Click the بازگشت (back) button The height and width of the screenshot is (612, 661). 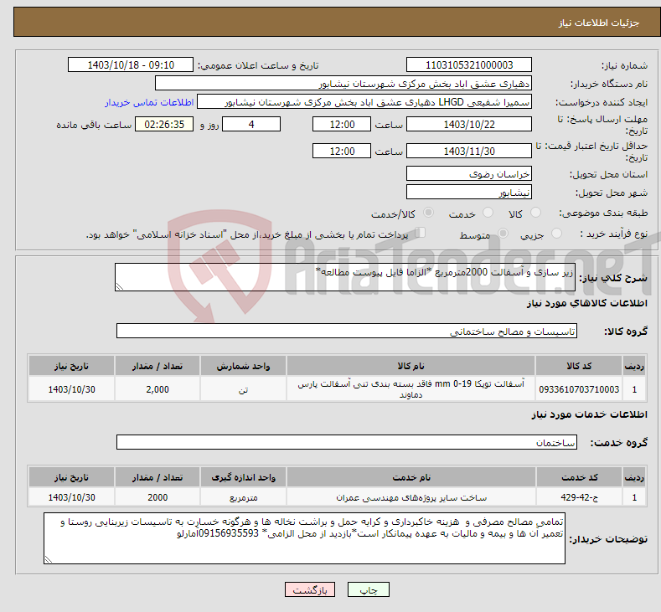point(310,589)
